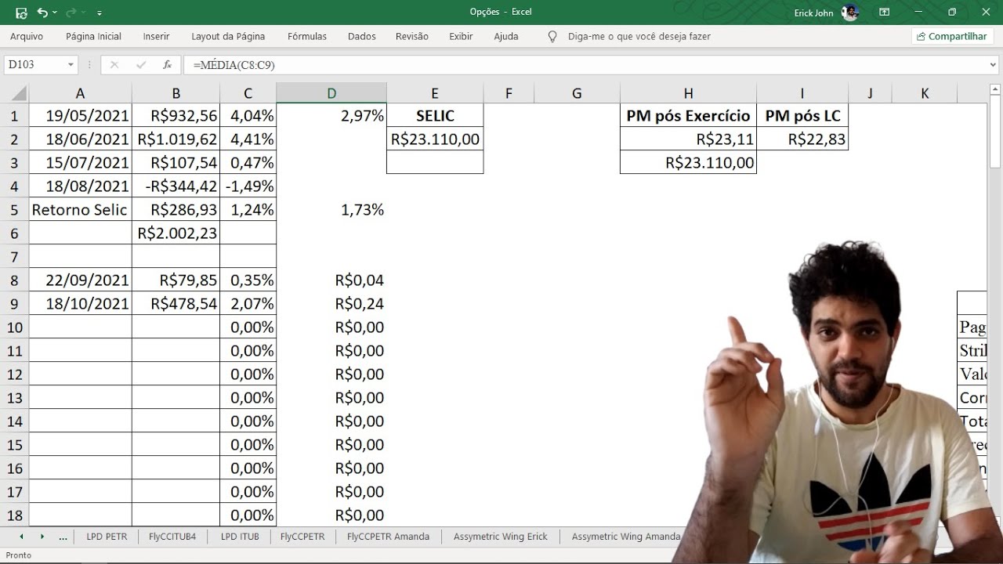Open Layout da Página tab
The width and height of the screenshot is (1003, 564).
228,36
